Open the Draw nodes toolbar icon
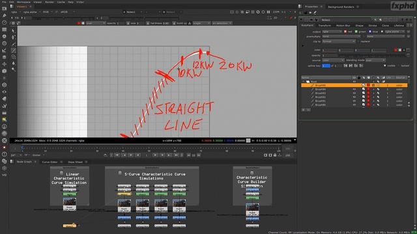The height and width of the screenshot is (234, 417). point(5,16)
